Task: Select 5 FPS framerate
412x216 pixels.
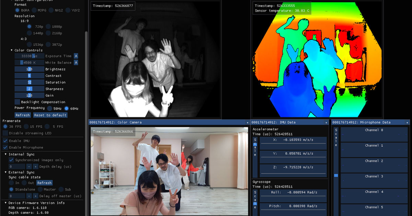Action: pyautogui.click(x=47, y=127)
